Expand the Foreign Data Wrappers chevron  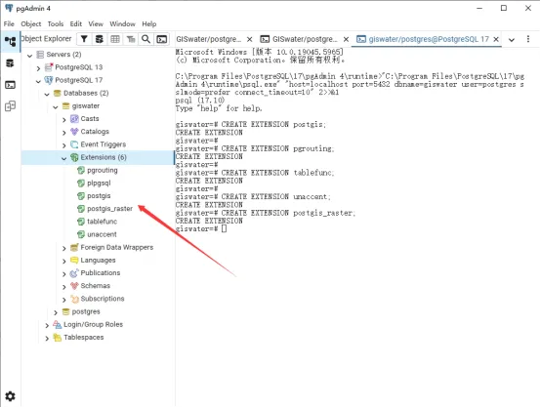pyautogui.click(x=63, y=248)
